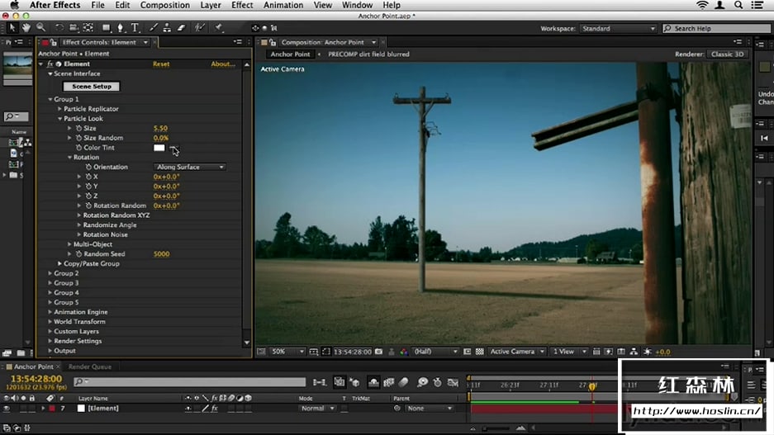
Task: Select the Roto Brush tool
Action: click(199, 28)
